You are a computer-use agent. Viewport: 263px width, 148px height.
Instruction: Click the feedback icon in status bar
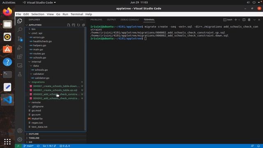click(x=252, y=146)
